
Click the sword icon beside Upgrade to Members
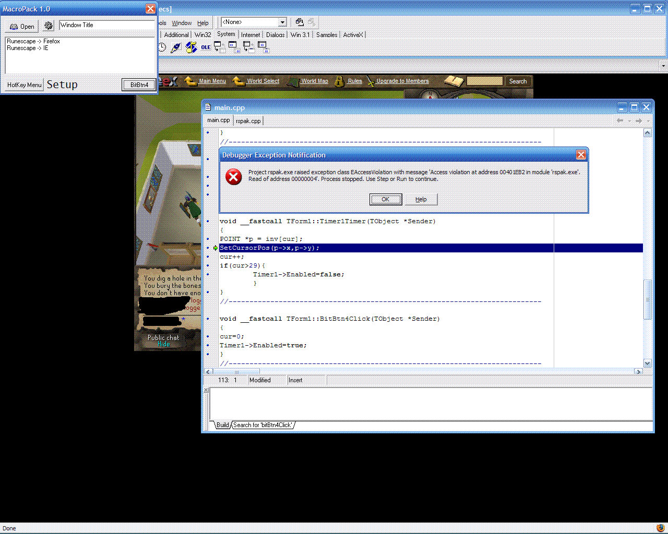370,81
